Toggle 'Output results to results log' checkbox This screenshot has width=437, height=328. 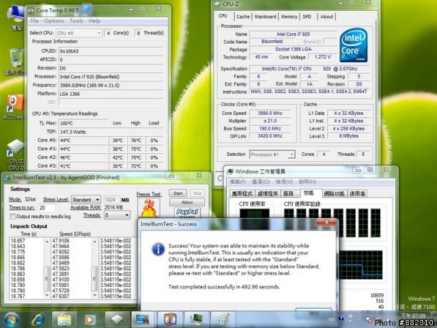pos(12,217)
